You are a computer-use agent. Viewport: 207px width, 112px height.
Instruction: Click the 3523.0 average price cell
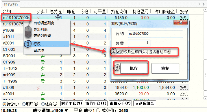tap(121, 94)
